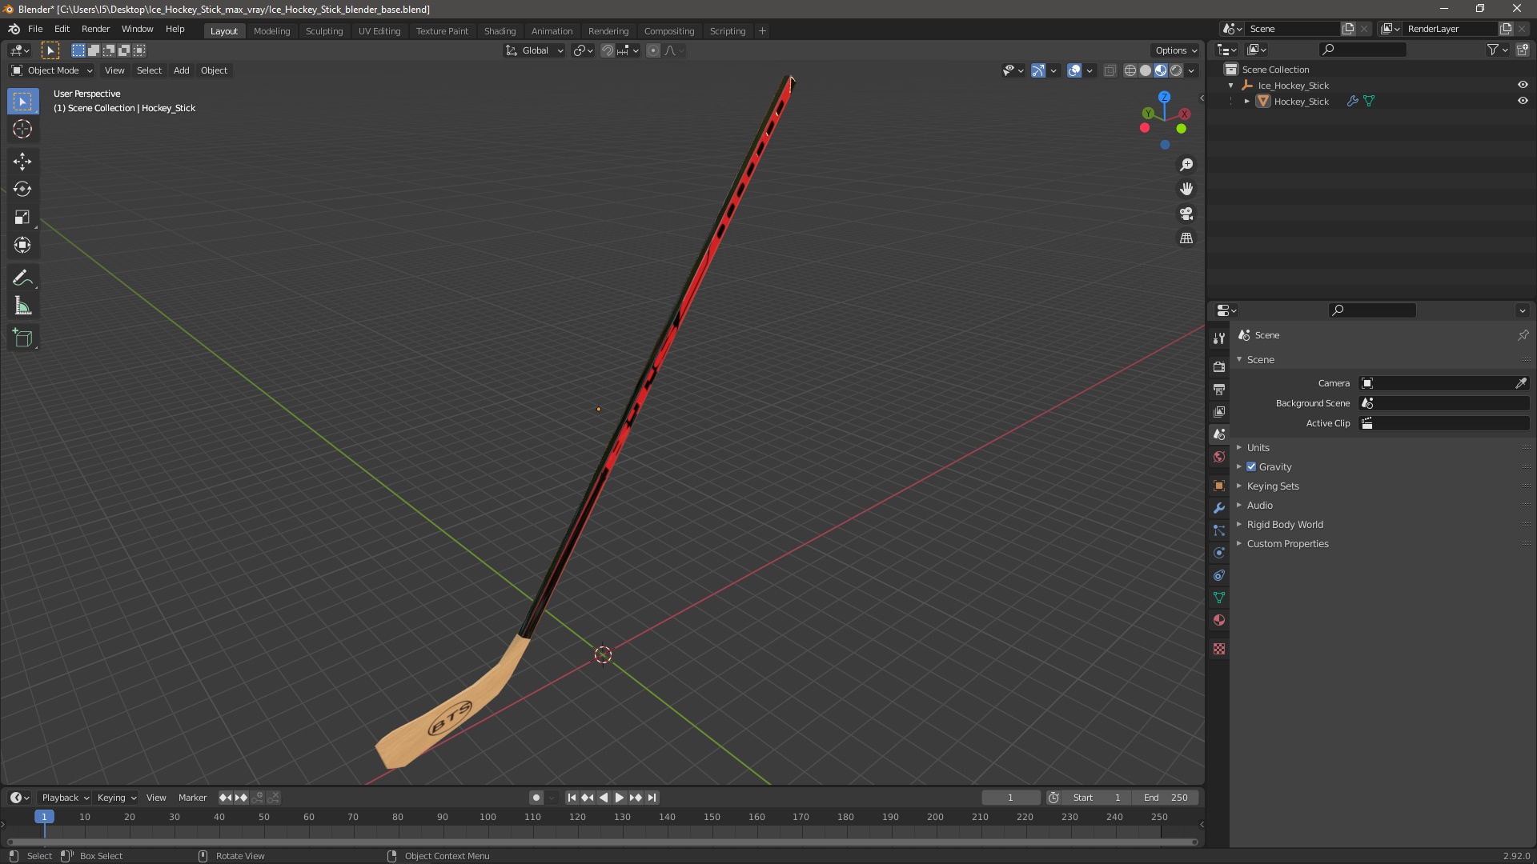Pick the Measure tool

pos(22,306)
